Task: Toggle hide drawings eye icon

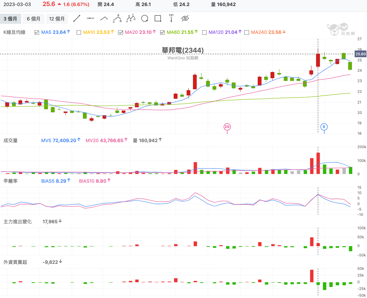Action: pos(185,18)
